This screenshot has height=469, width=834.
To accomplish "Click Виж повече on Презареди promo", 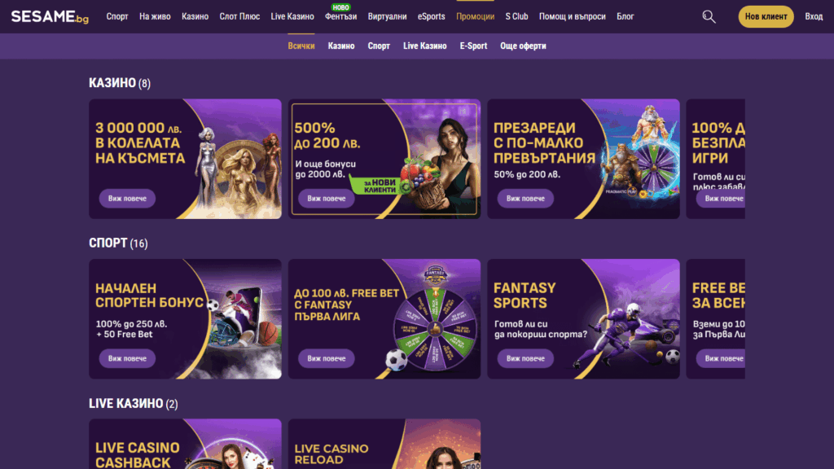I will 525,199.
